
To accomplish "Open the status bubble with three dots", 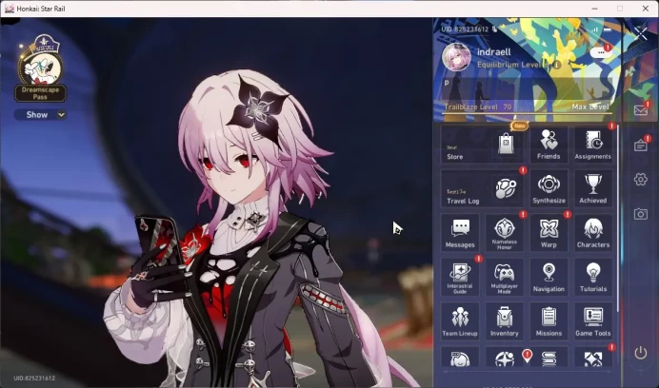I will 601,52.
